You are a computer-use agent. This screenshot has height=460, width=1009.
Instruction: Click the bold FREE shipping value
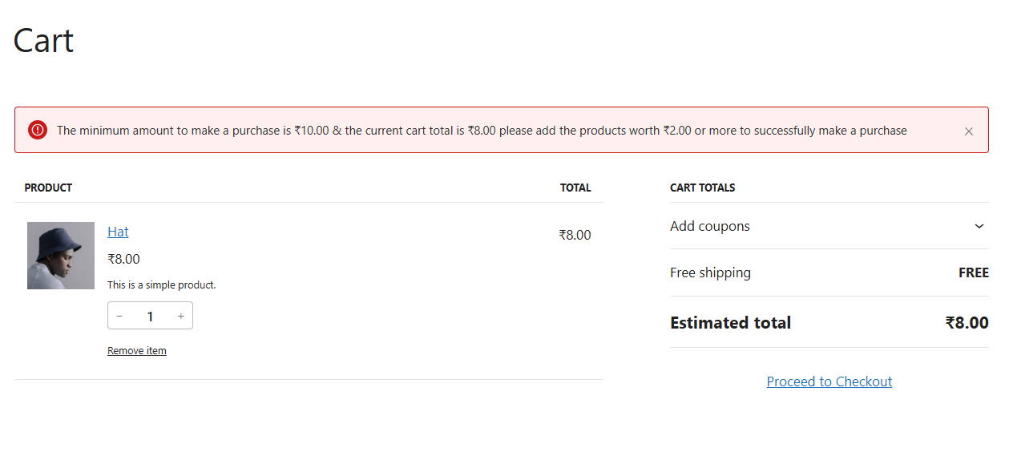tap(973, 272)
